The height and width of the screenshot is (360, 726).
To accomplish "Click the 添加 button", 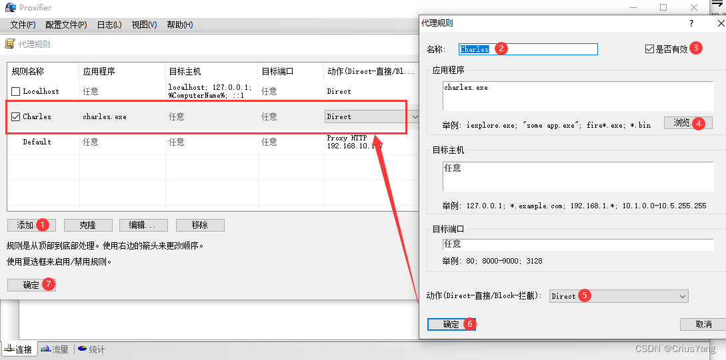I will click(31, 225).
